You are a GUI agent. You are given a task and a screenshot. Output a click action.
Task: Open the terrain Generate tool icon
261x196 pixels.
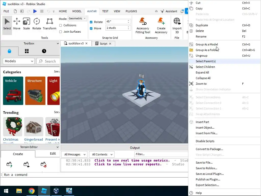[9, 164]
